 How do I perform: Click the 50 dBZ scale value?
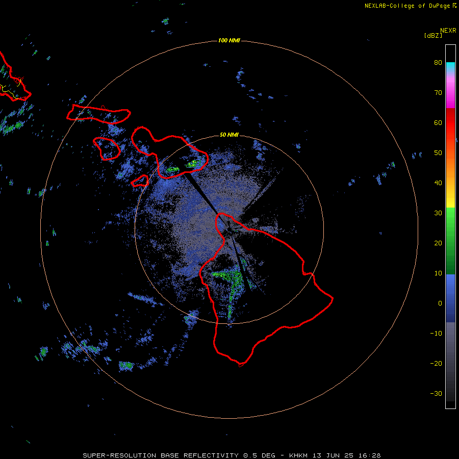[x=438, y=153]
